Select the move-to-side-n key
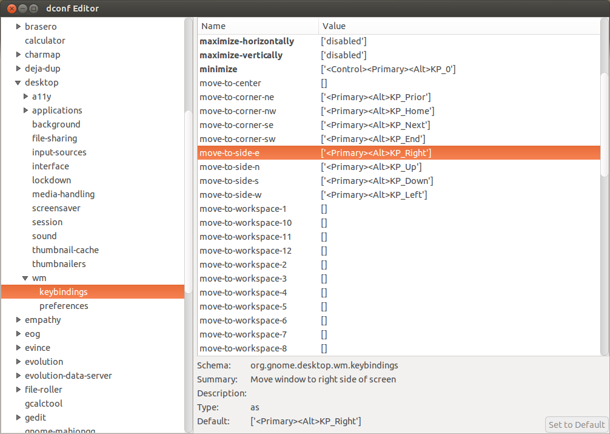The width and height of the screenshot is (610, 434). [399, 167]
